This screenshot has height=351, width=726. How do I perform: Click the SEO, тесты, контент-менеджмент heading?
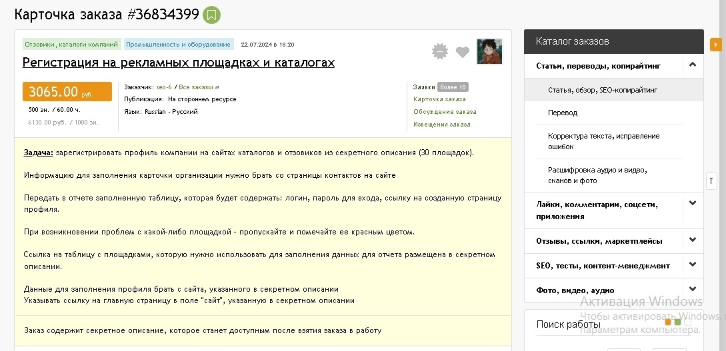point(603,266)
